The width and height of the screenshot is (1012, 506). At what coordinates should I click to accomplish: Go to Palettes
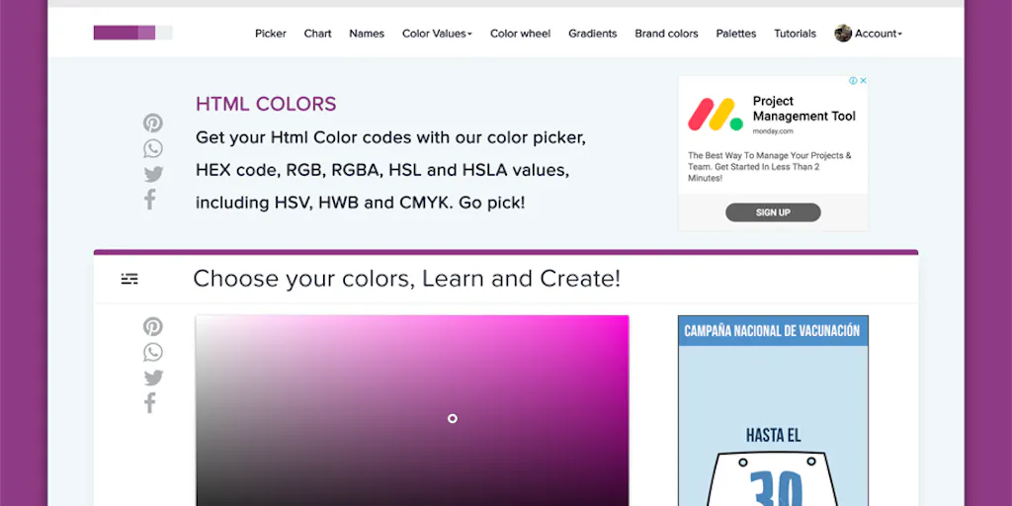tap(735, 34)
